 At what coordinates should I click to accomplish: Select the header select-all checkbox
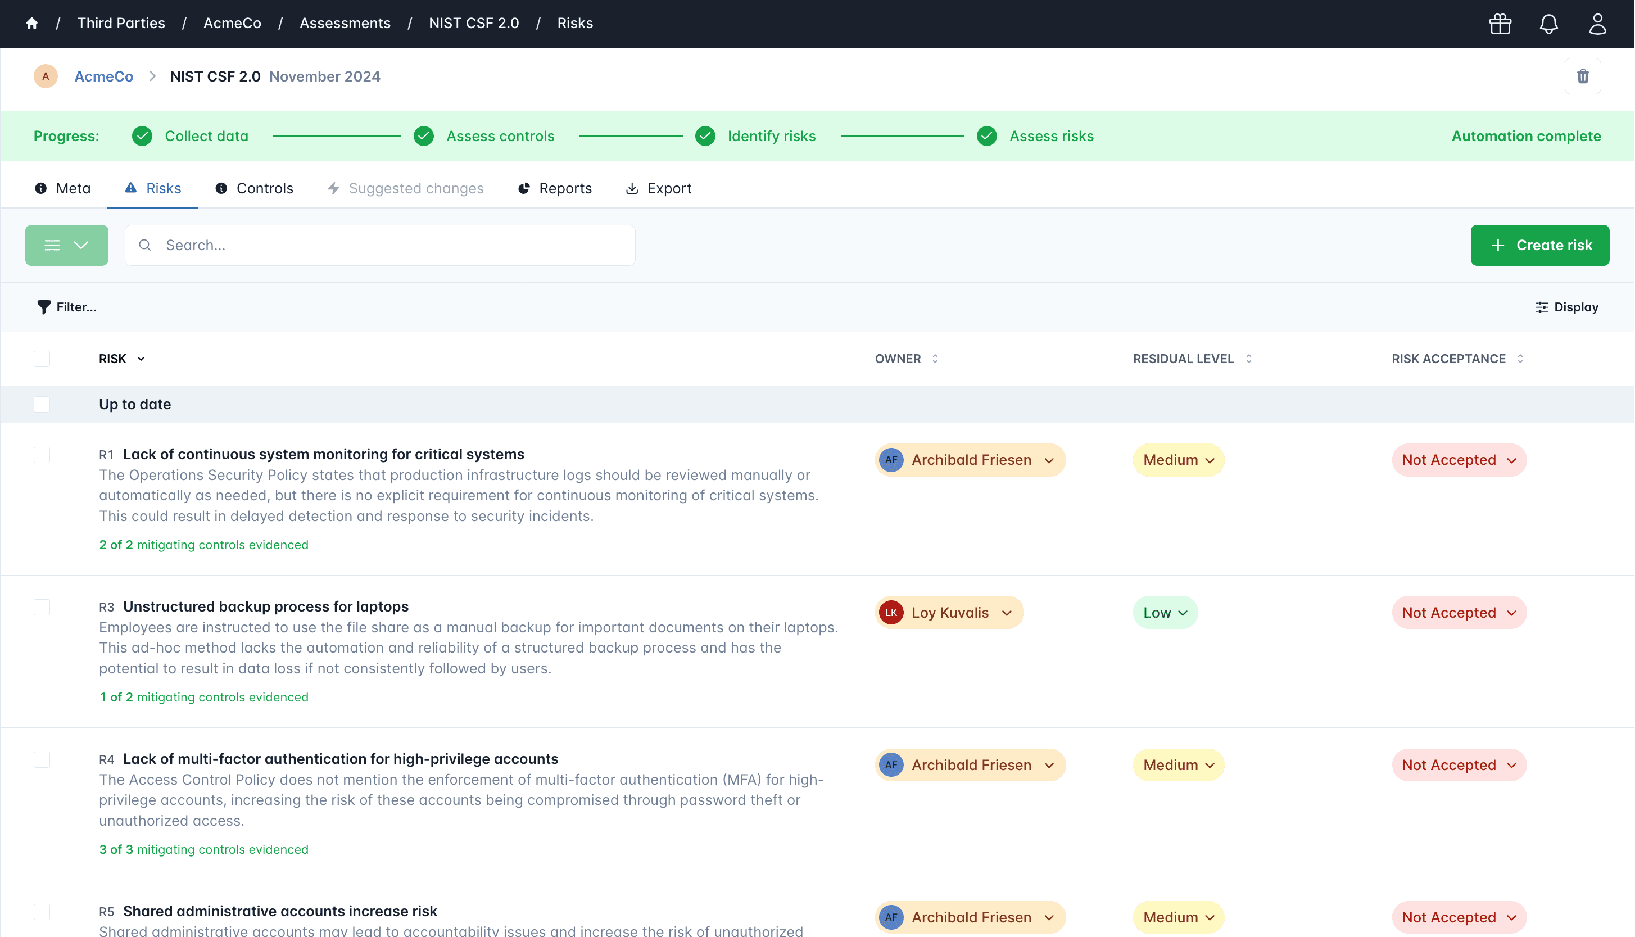[x=42, y=359]
